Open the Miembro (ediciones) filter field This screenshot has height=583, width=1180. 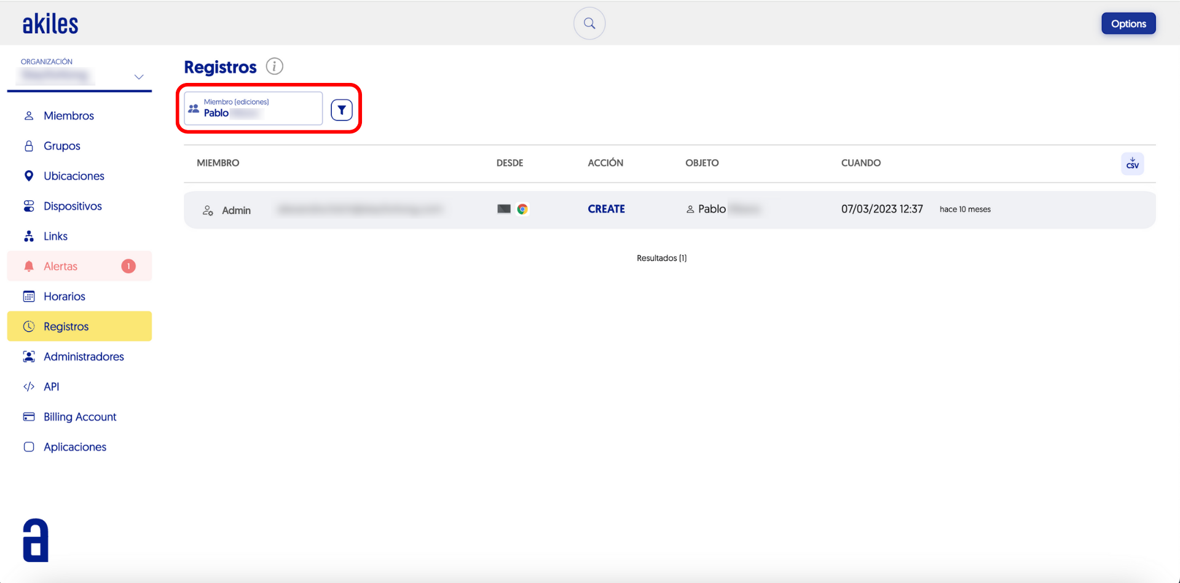253,109
